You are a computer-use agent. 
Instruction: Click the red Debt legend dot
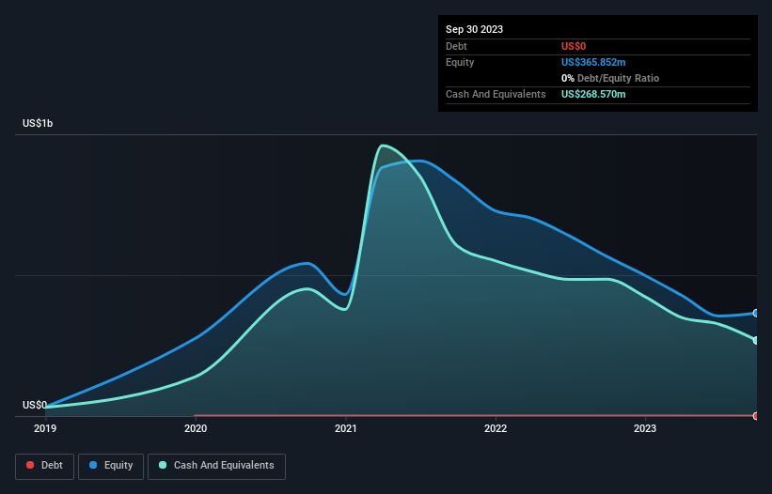click(x=30, y=465)
